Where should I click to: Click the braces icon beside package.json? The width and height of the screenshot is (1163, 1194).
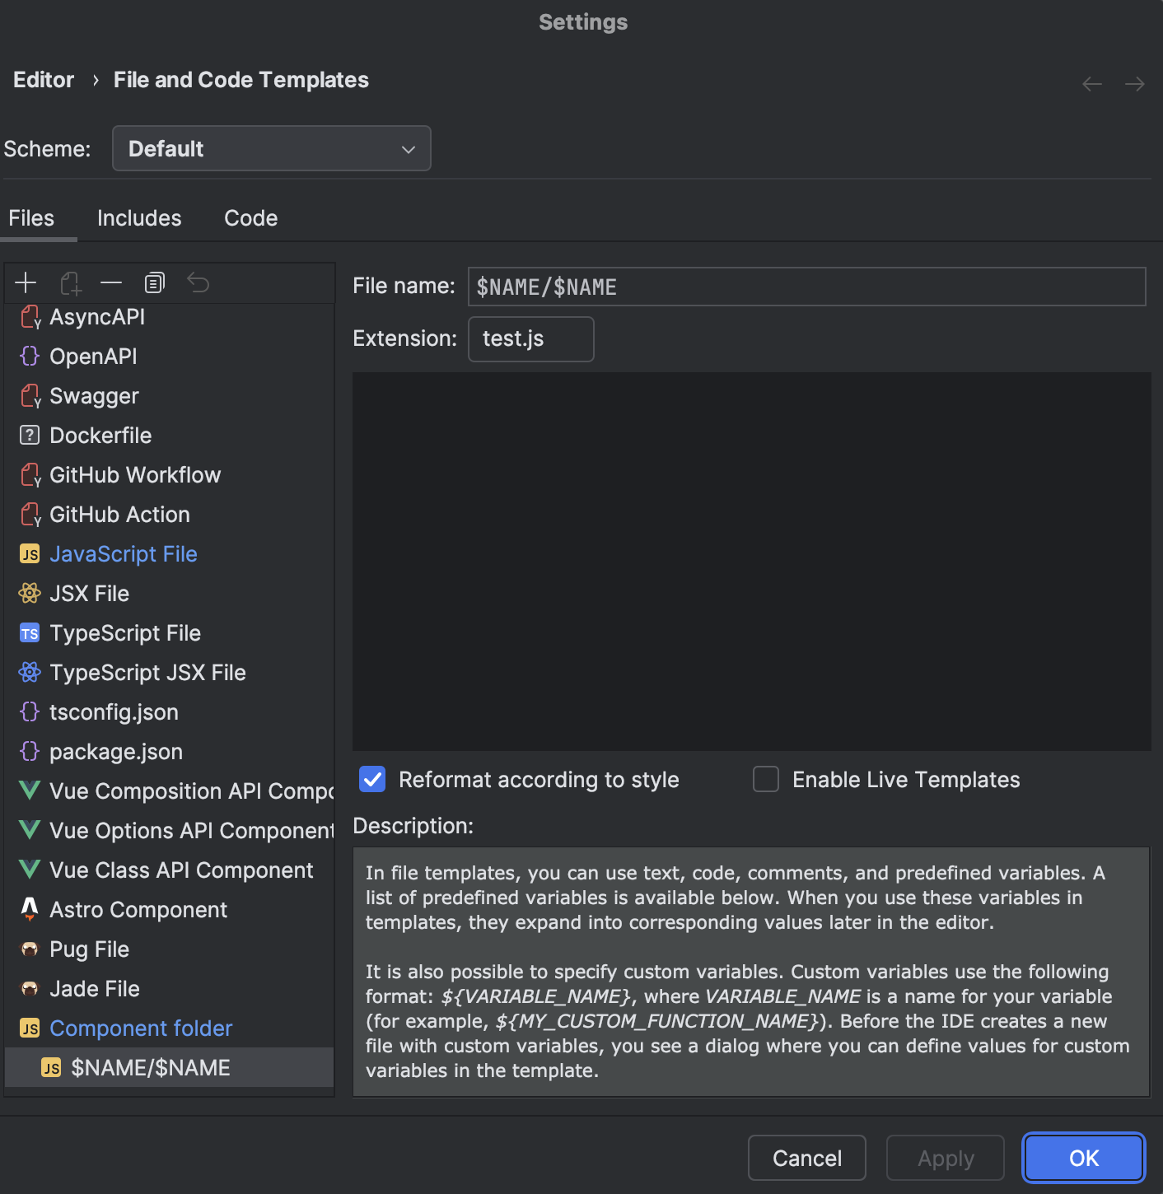30,751
